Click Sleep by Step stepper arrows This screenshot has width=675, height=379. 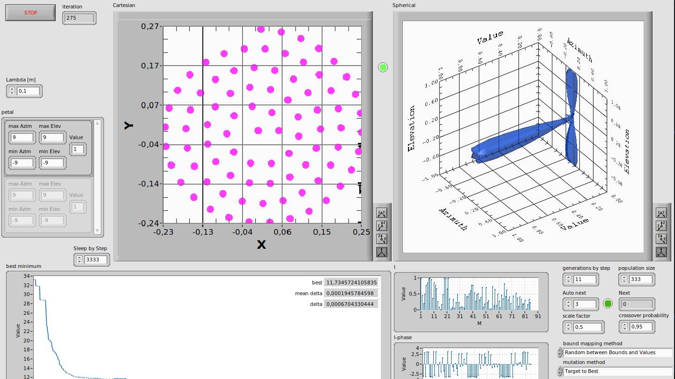coord(80,260)
